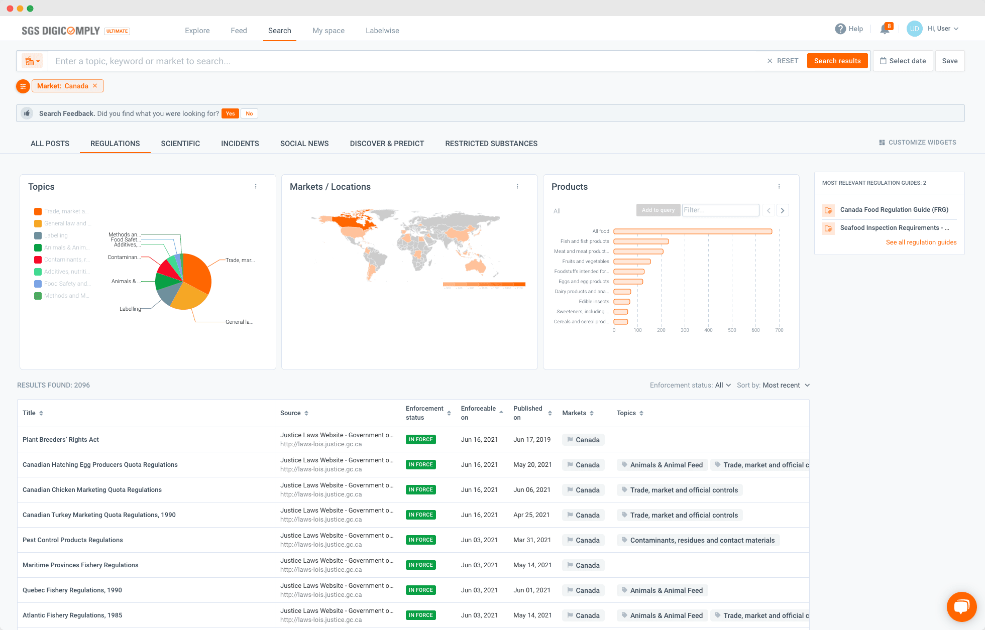This screenshot has height=630, width=985.
Task: Click Canada market tag in Plant Breeders' row
Action: click(583, 440)
